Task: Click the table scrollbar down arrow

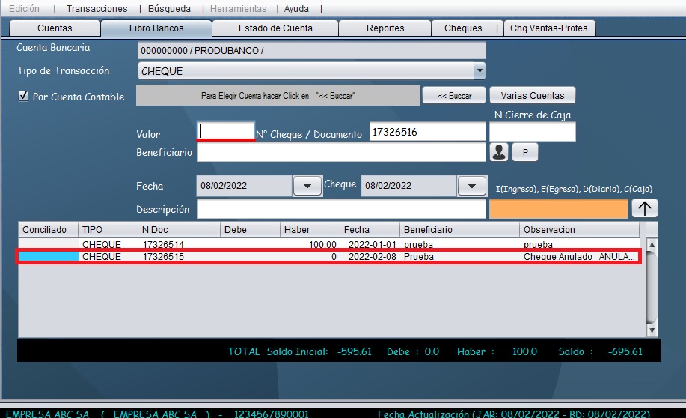Action: coord(652,330)
